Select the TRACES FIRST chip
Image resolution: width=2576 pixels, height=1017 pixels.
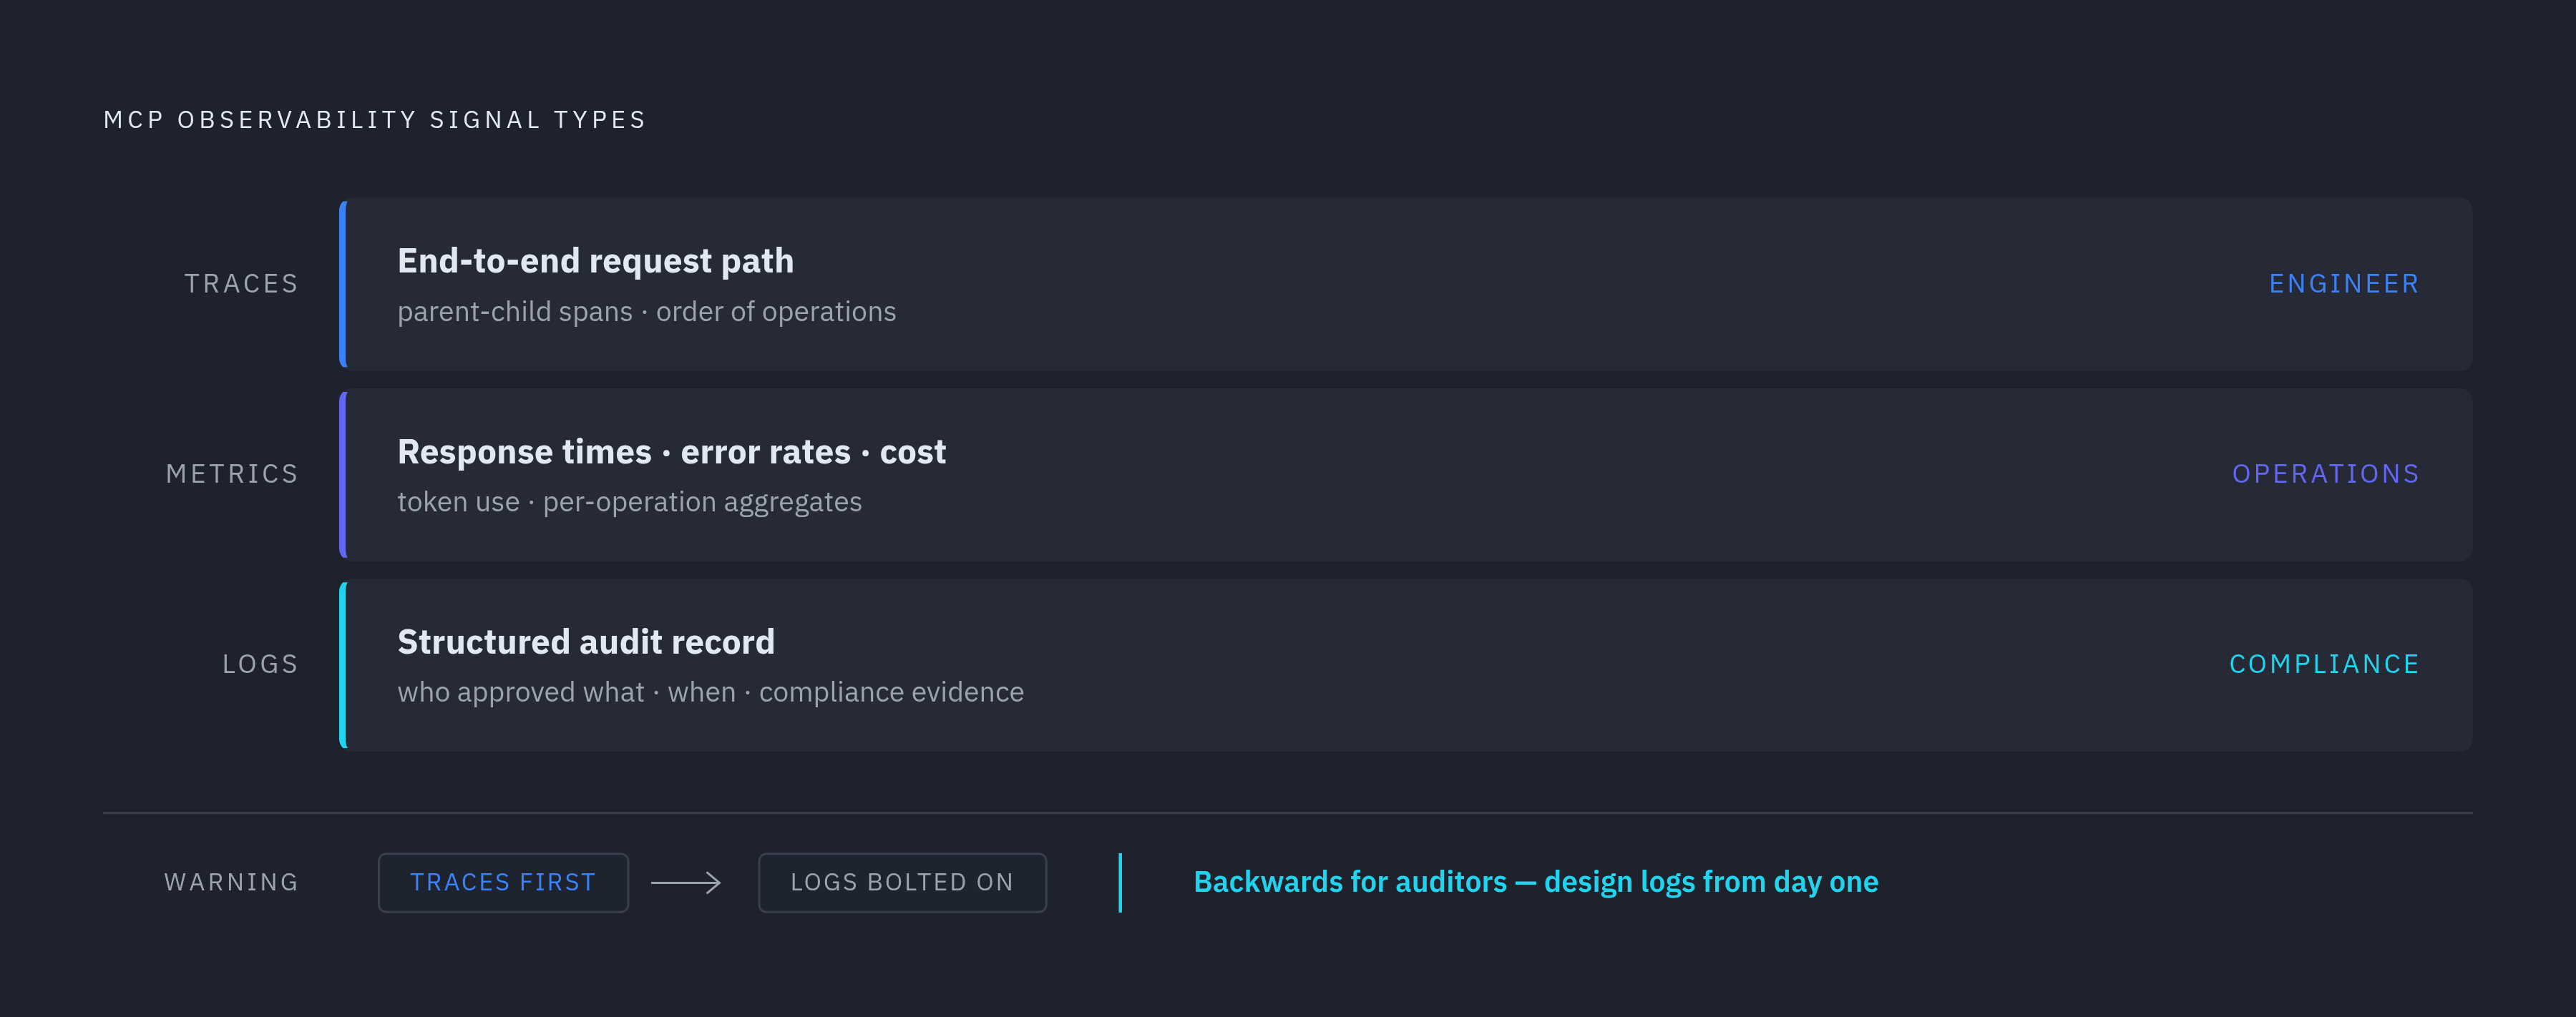(x=503, y=882)
